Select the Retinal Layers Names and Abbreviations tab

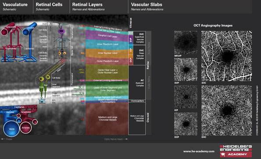click(x=99, y=7)
